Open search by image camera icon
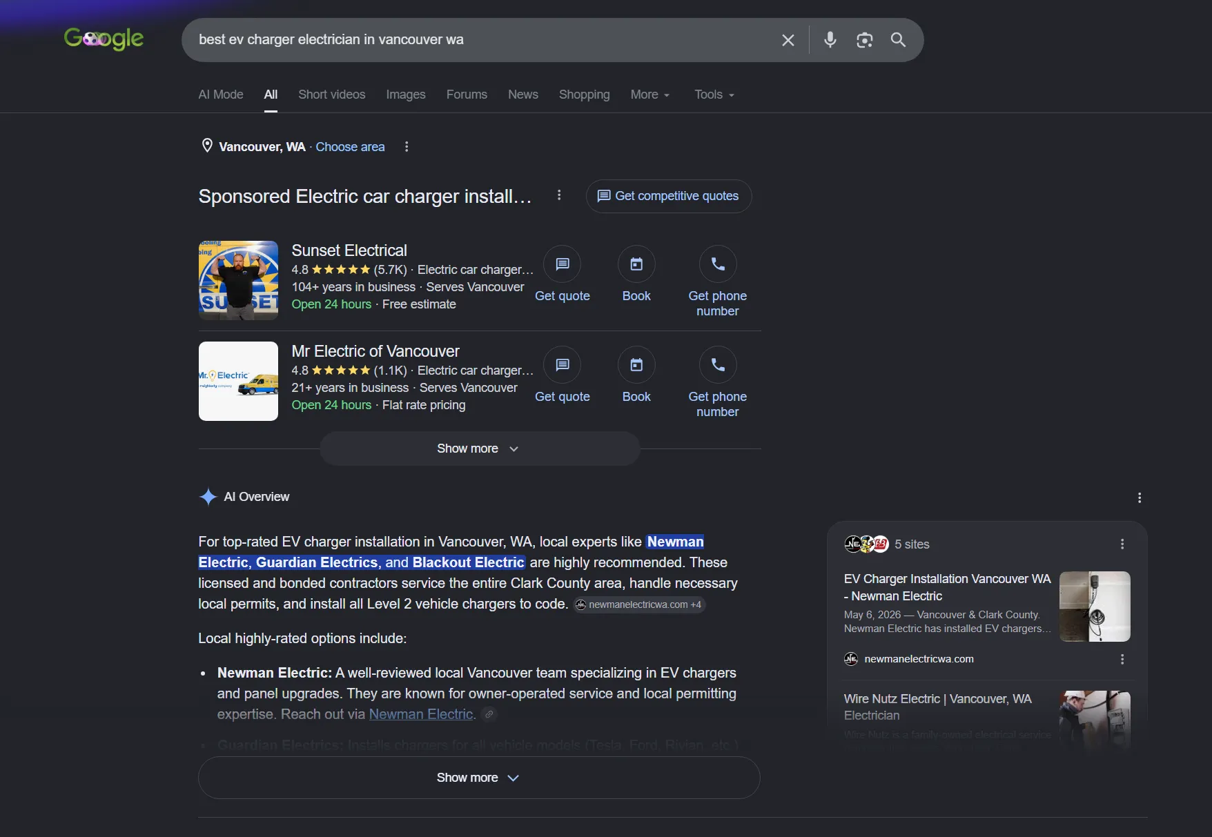This screenshot has height=837, width=1212. [x=864, y=40]
